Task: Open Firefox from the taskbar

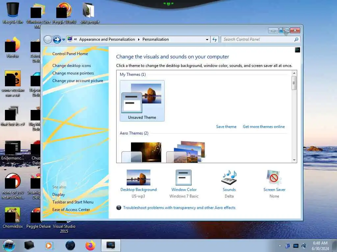Action: tap(91, 245)
